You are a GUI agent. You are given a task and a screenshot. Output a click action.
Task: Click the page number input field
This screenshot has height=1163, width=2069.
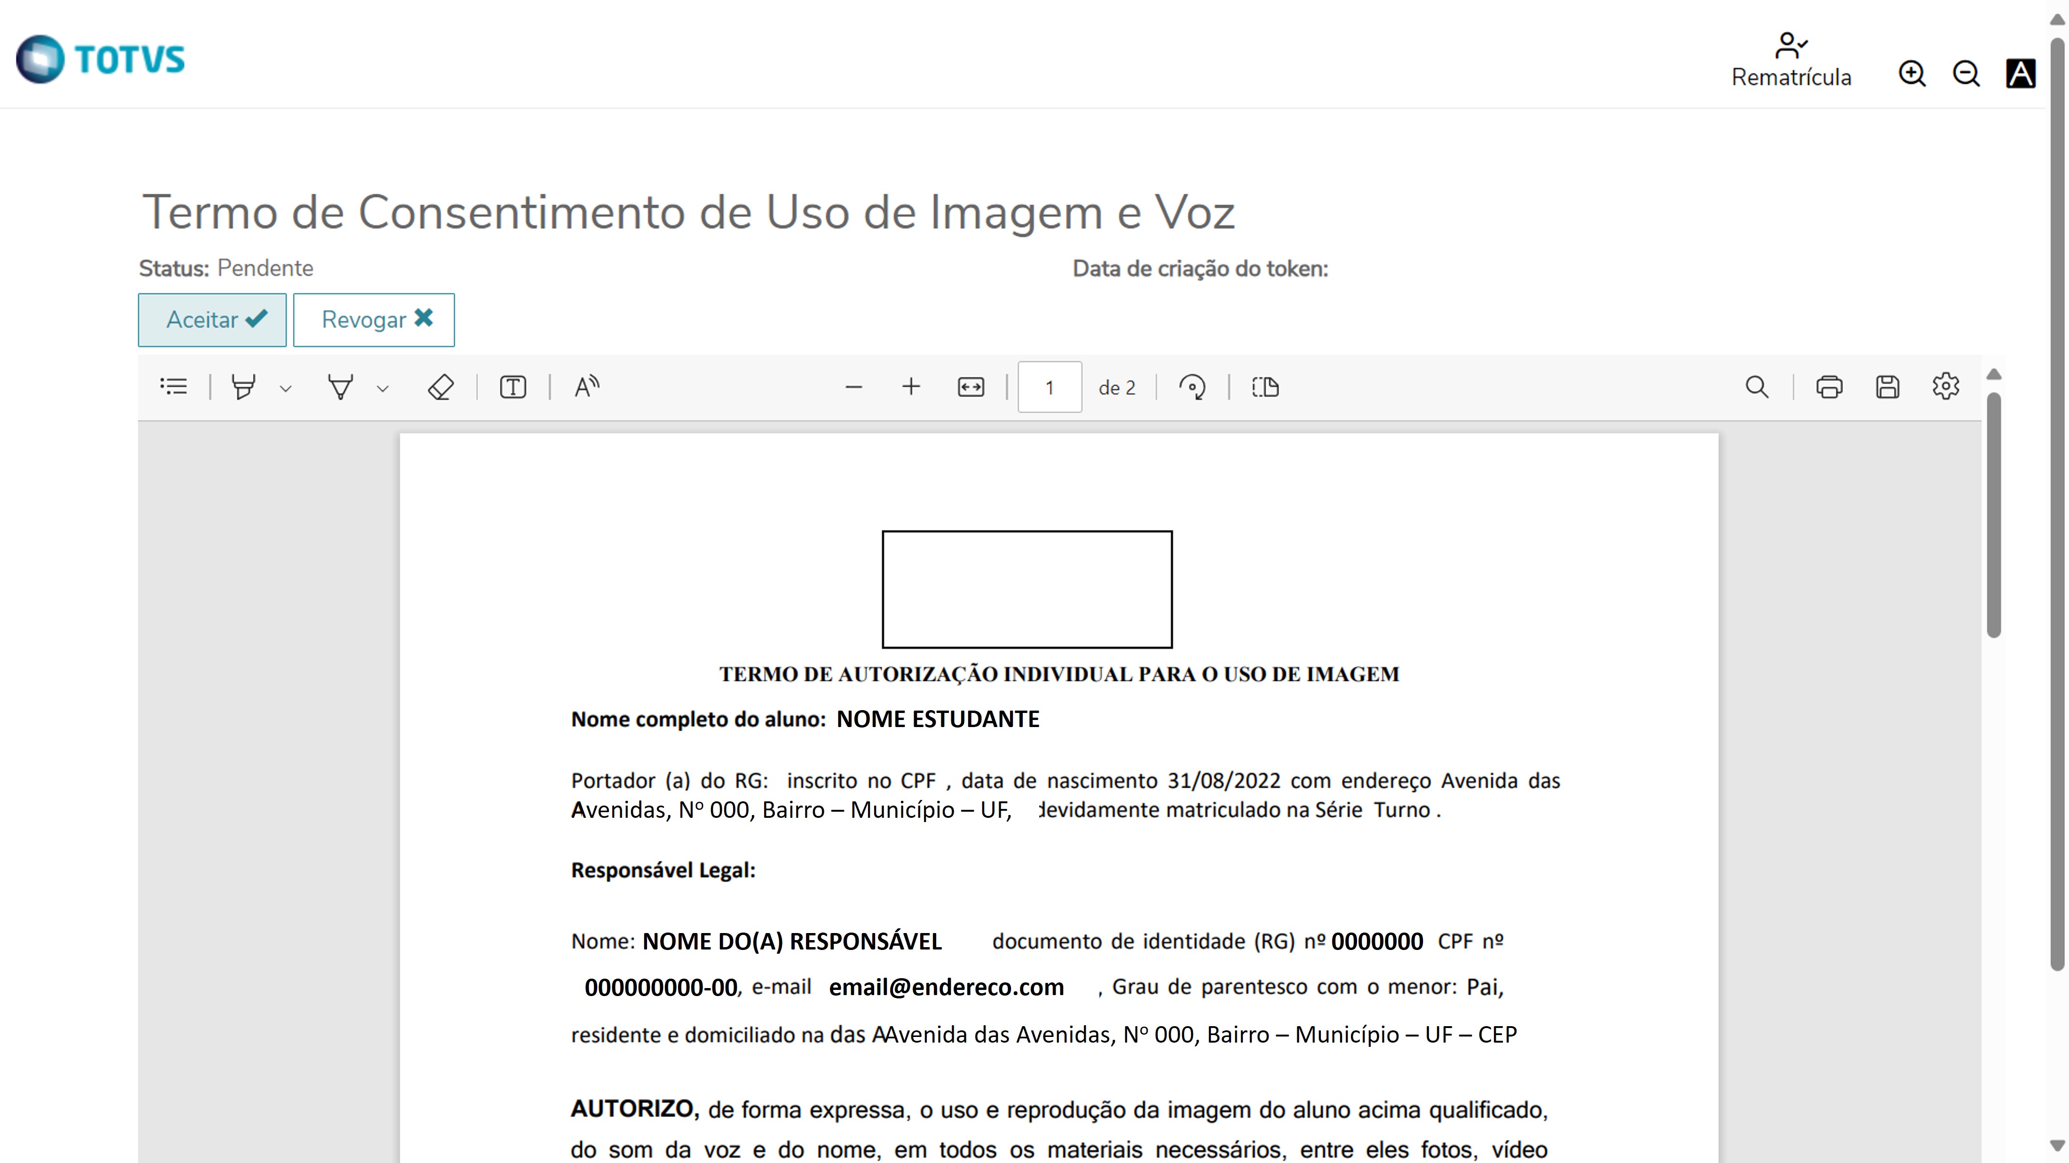1049,387
